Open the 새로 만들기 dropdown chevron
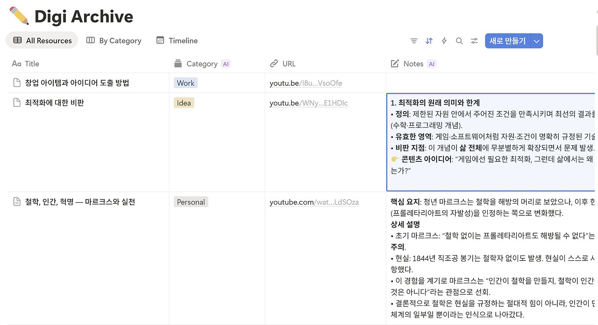The width and height of the screenshot is (598, 325). [x=537, y=41]
